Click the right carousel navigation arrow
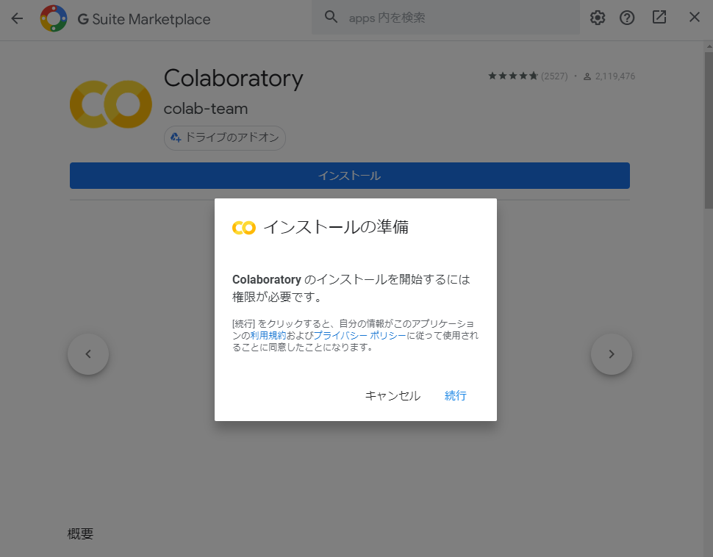Image resolution: width=713 pixels, height=557 pixels. coord(611,353)
